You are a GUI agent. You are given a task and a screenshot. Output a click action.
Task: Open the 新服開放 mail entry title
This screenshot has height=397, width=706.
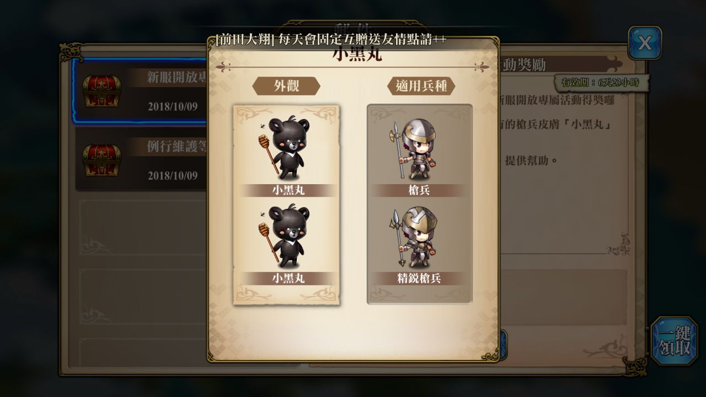[176, 77]
